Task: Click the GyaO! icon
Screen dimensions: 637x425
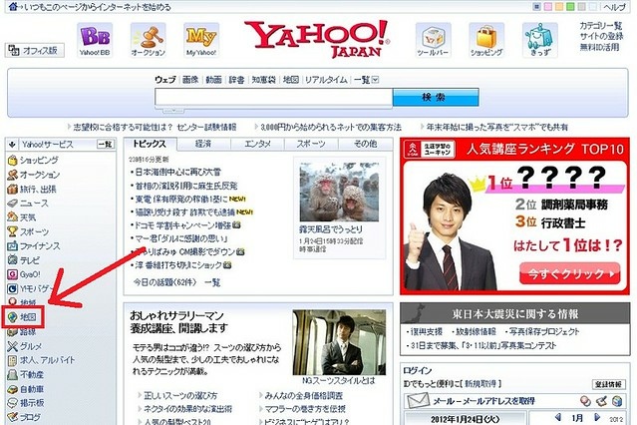Action: 13,274
